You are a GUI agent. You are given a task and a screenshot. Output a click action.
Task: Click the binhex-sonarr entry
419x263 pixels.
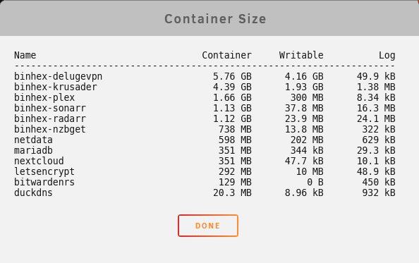coord(50,108)
